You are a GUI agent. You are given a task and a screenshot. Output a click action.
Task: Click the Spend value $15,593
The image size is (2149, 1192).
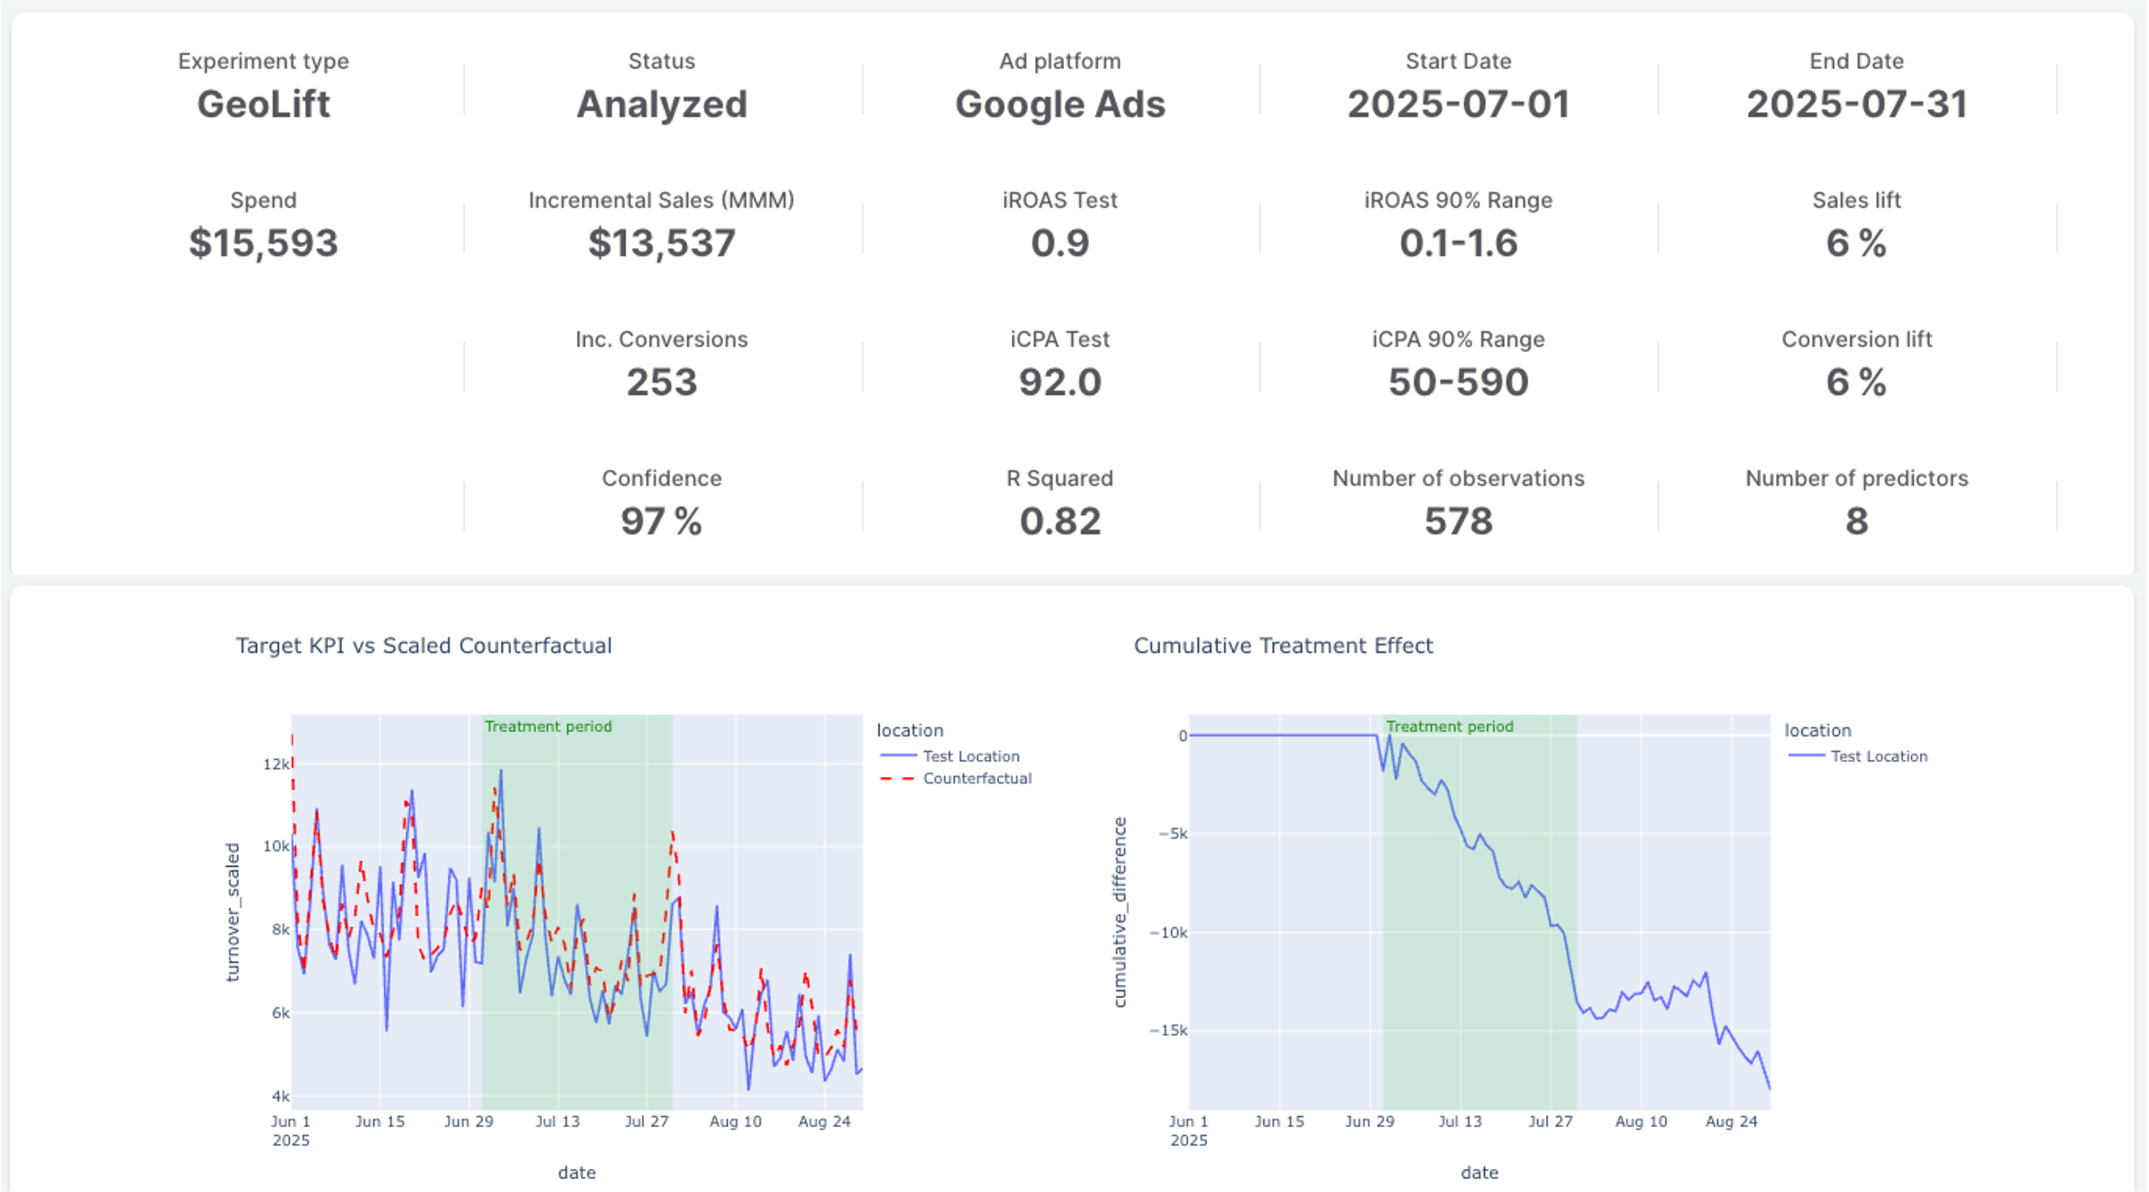[x=263, y=243]
